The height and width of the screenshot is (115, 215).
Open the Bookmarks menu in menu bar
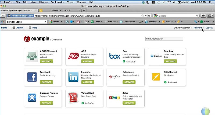57,2
